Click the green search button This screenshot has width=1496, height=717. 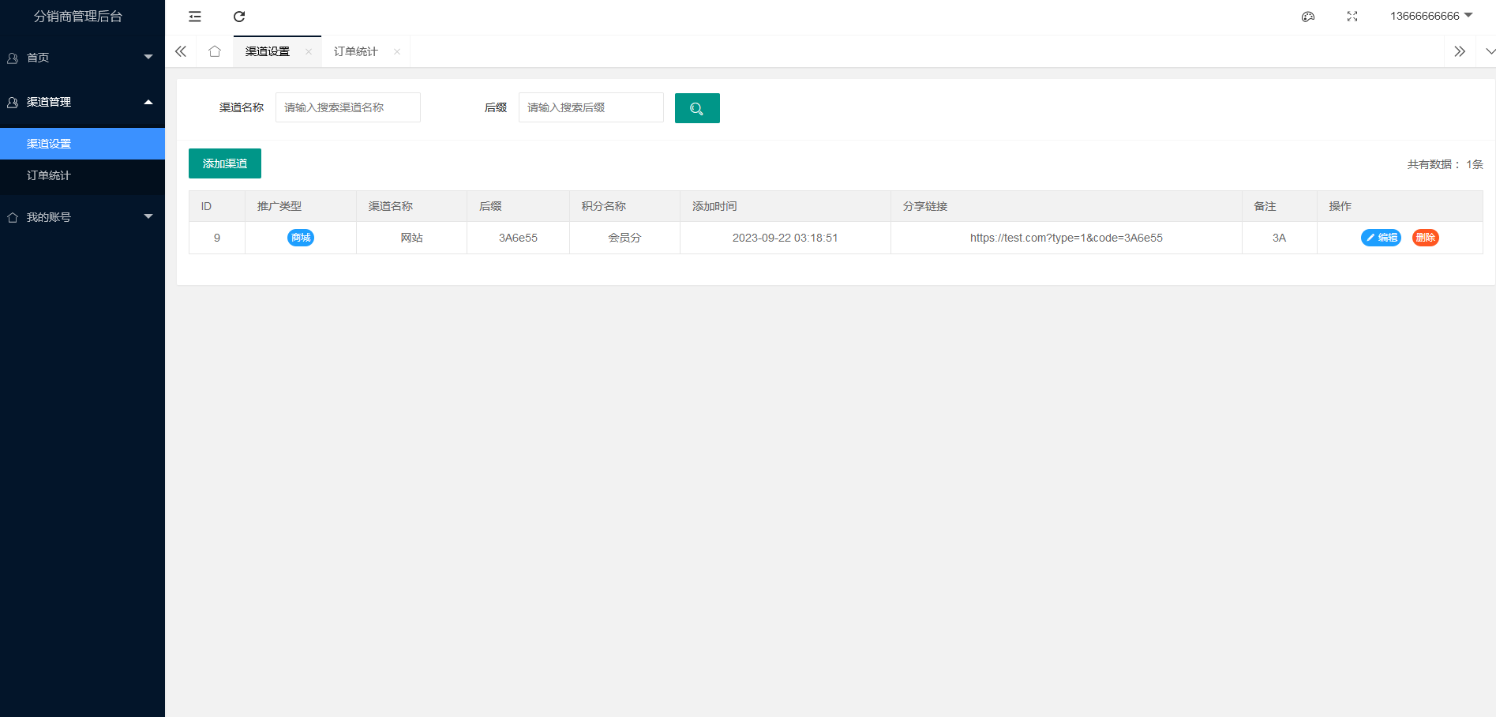(x=697, y=108)
